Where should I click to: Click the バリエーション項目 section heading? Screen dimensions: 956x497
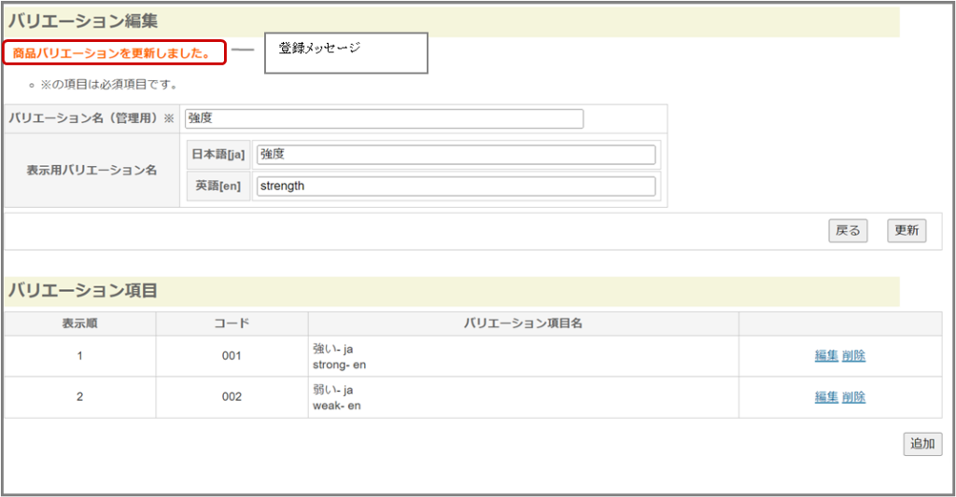[x=82, y=291]
